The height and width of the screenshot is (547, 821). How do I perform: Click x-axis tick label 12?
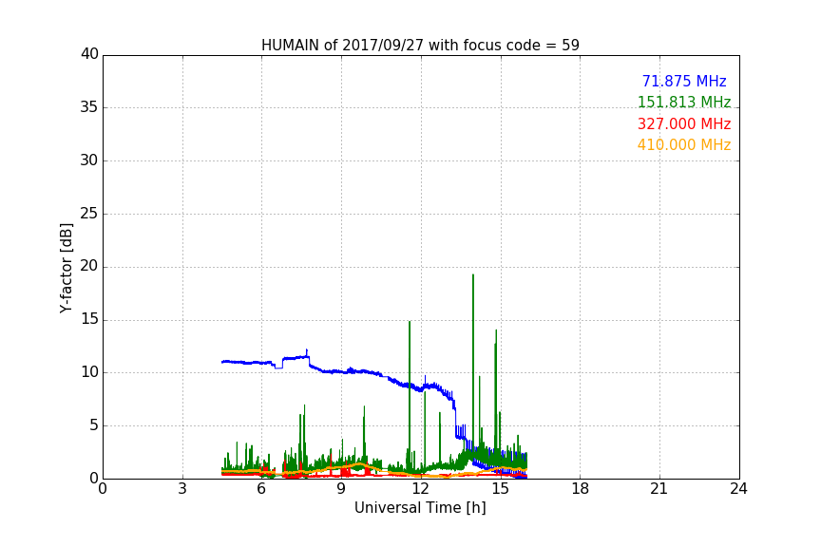421,489
